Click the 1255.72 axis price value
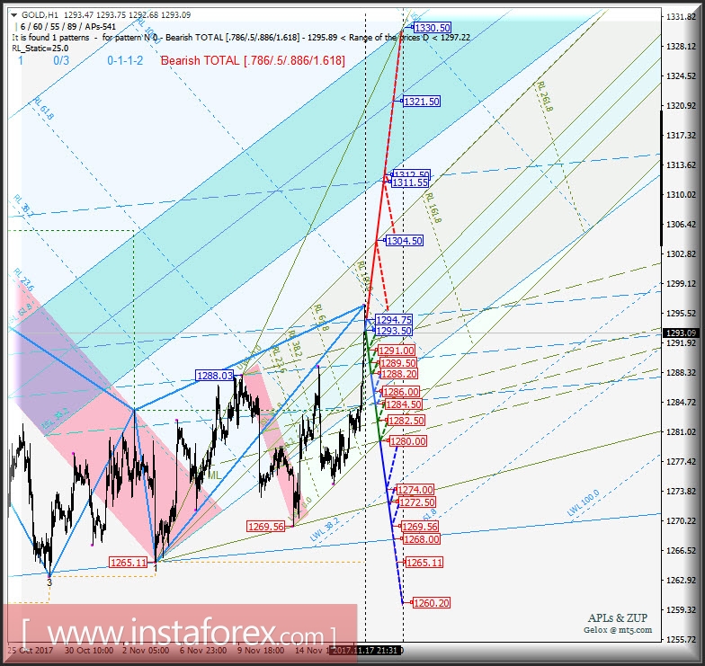The image size is (705, 666). click(x=681, y=640)
